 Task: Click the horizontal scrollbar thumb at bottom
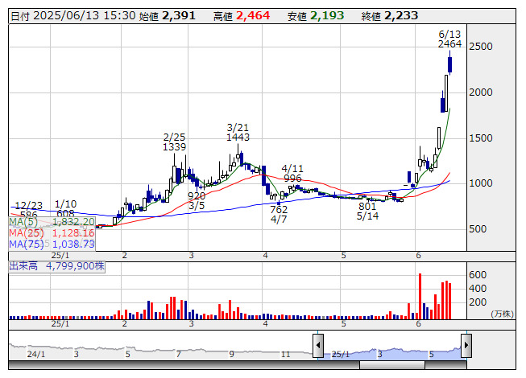coord(392,365)
